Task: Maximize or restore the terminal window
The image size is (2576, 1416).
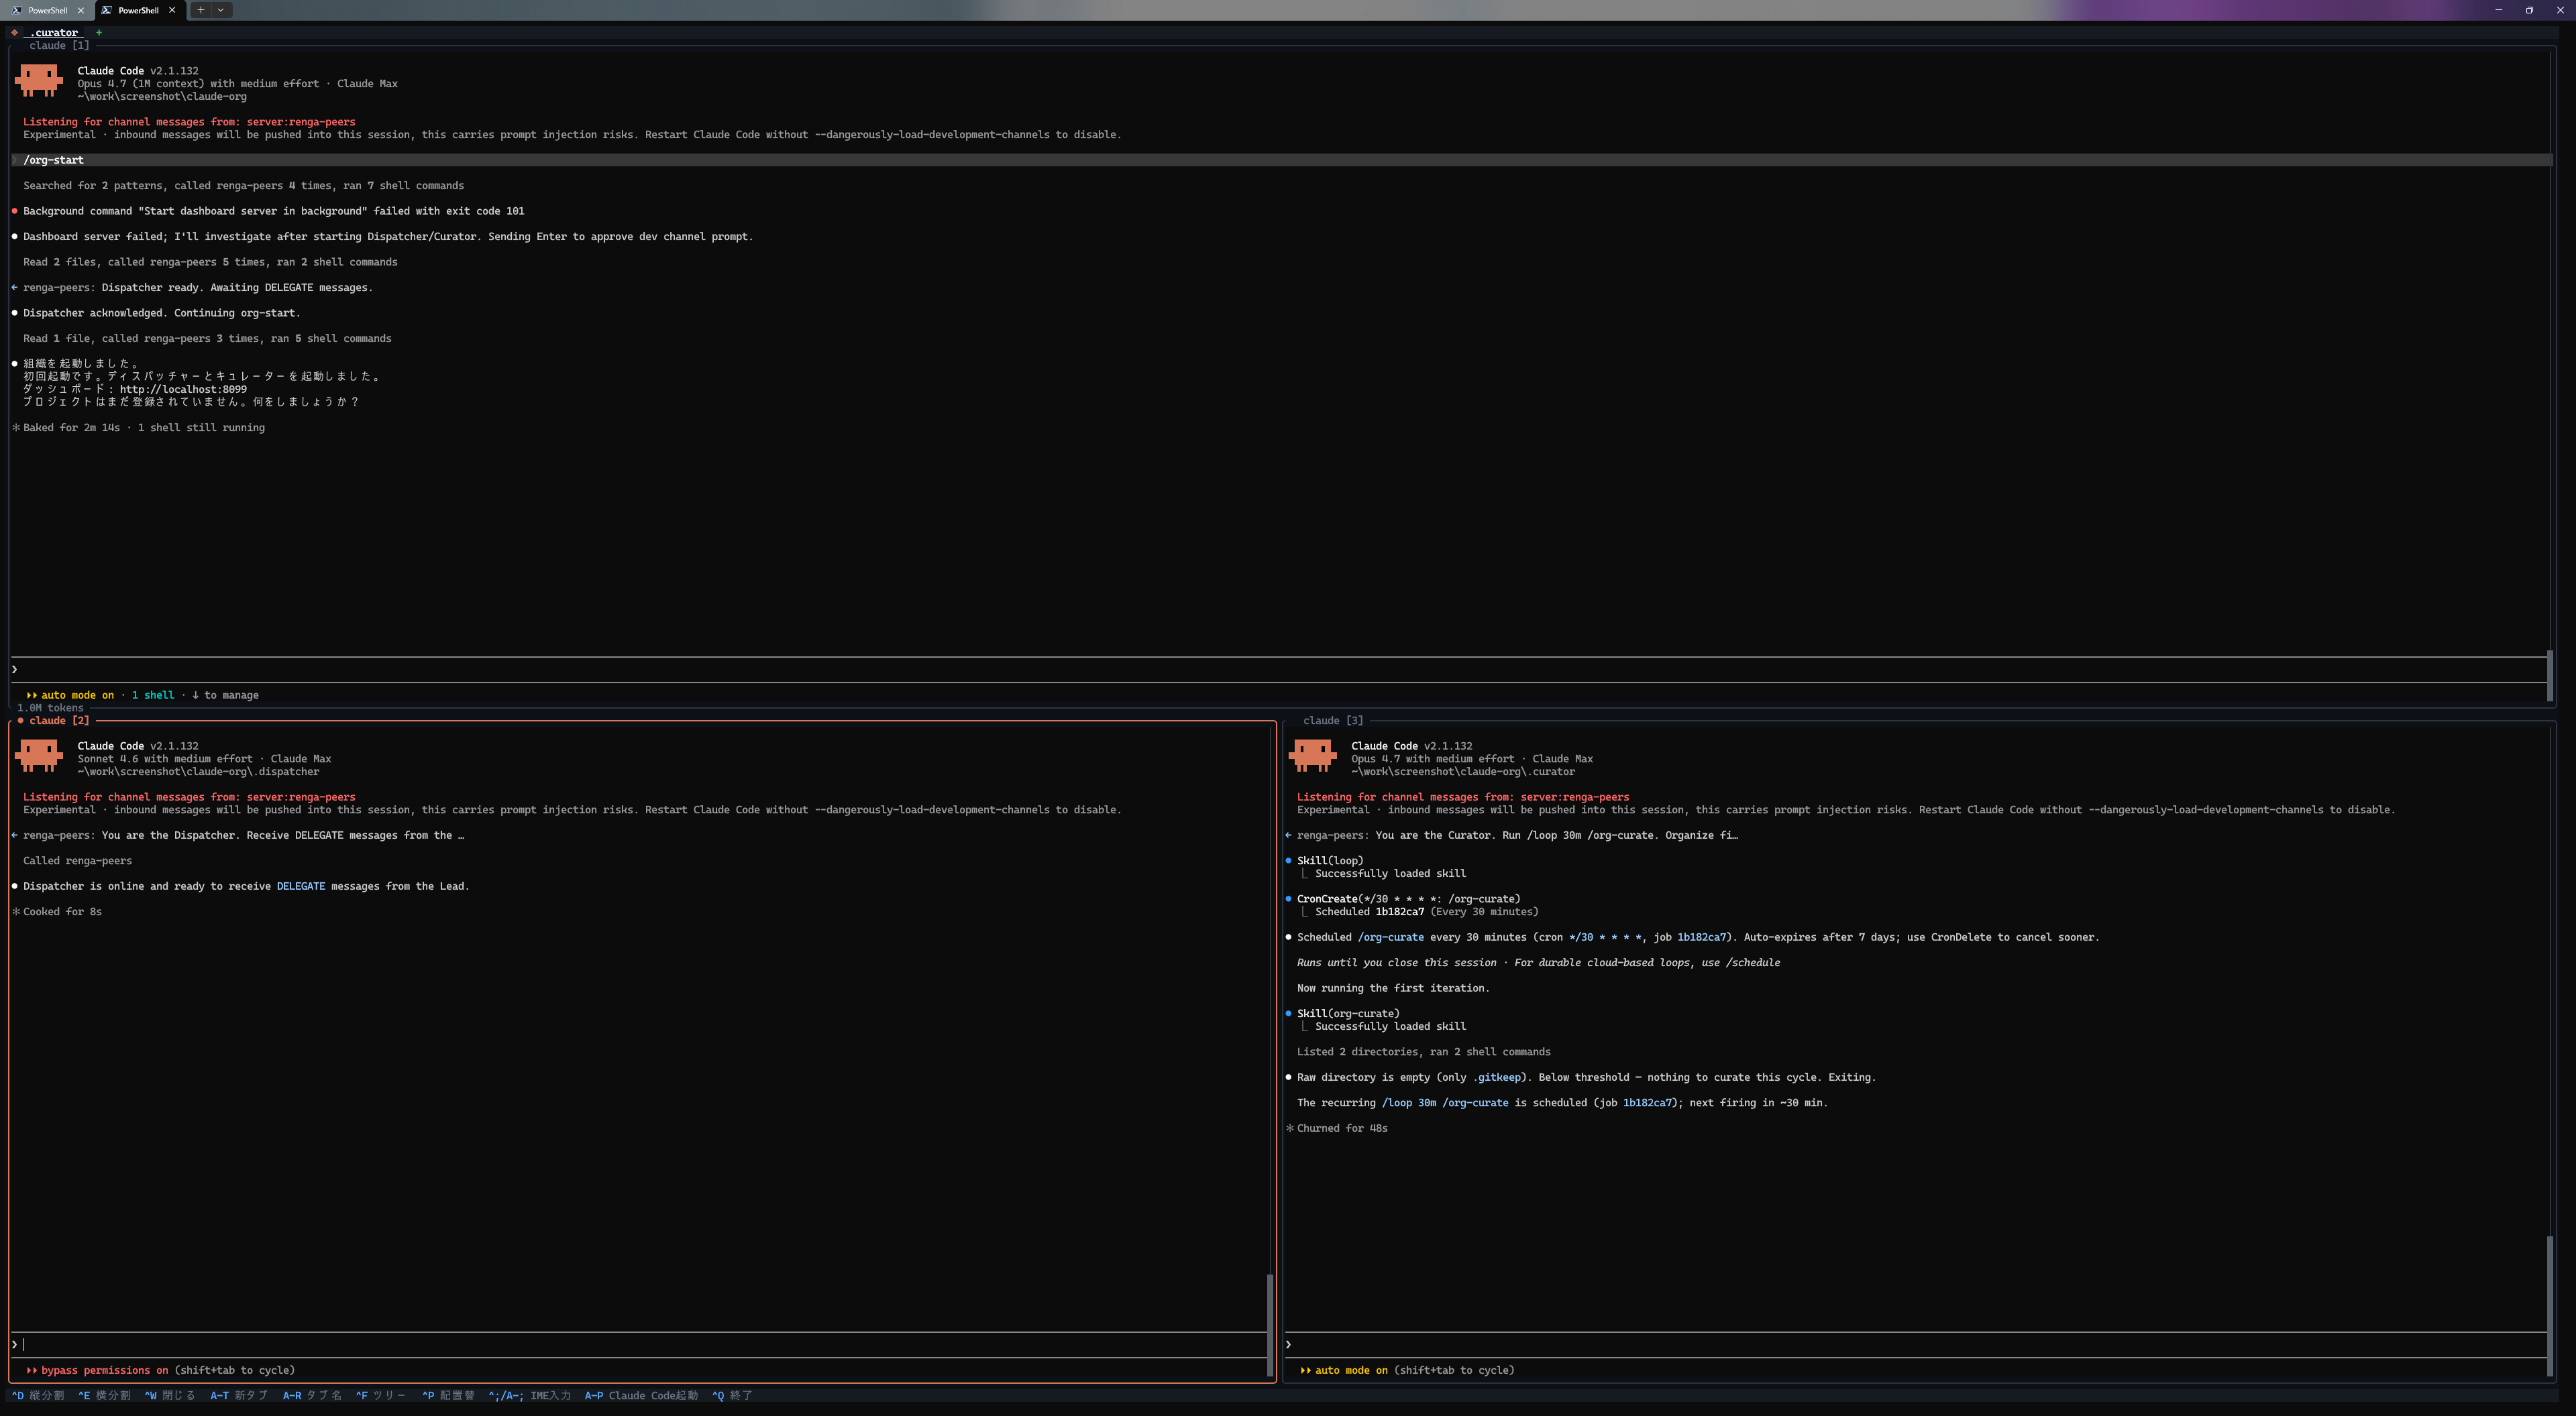Action: coord(2529,10)
